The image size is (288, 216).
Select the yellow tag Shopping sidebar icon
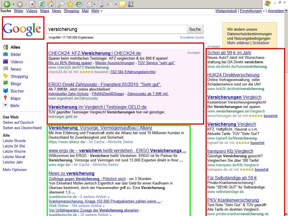click(5, 76)
